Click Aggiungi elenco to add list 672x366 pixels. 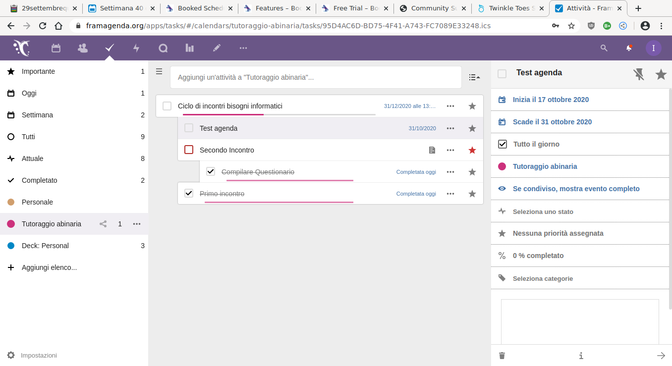coord(74,267)
